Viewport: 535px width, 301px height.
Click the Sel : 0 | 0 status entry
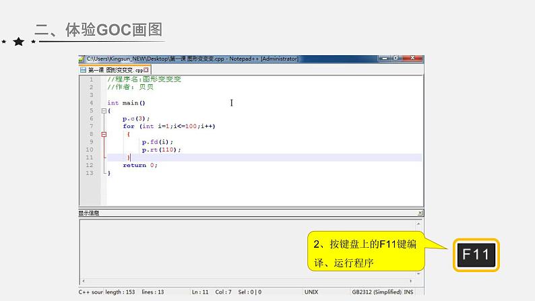(x=250, y=292)
